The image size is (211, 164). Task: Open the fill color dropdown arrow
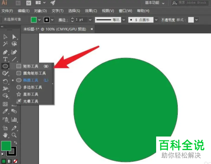(x=39, y=20)
